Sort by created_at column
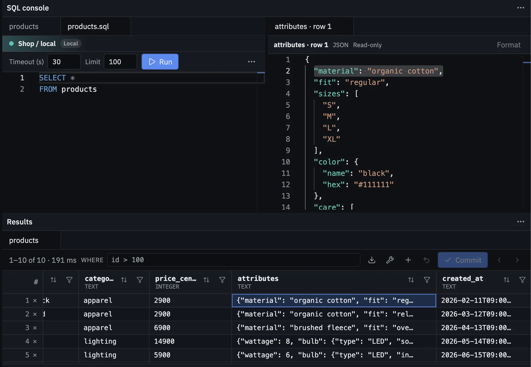531x367 pixels. tap(506, 280)
